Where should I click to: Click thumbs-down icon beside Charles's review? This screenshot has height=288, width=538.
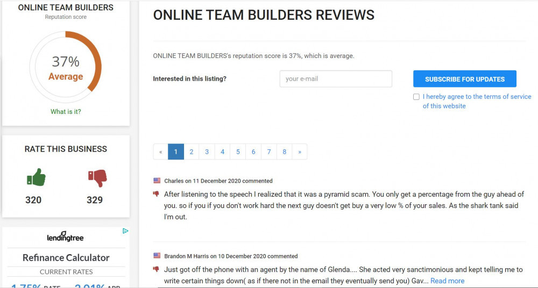[156, 194]
